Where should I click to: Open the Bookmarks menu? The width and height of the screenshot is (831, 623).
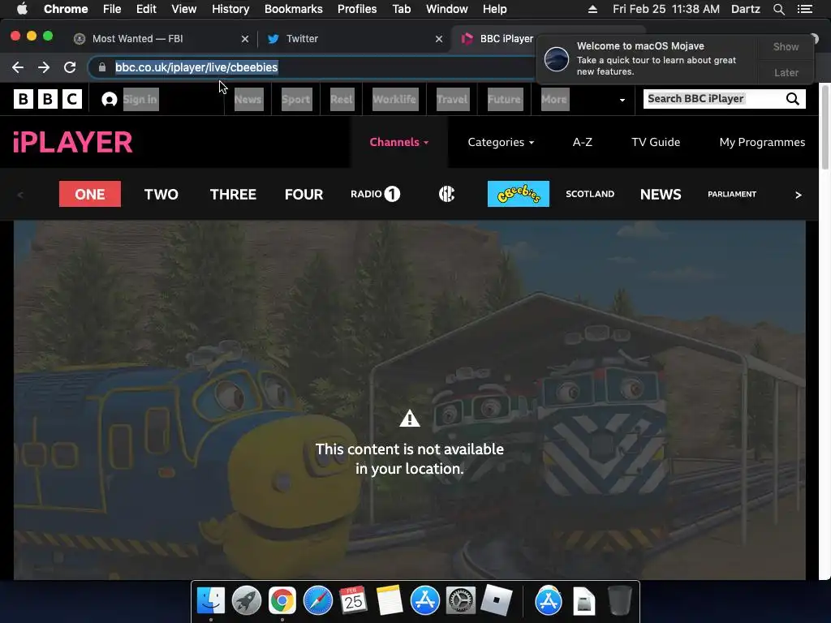293,9
